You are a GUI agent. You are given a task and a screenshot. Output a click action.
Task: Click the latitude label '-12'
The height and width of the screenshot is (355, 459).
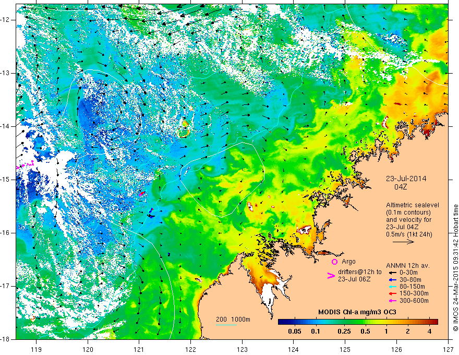pyautogui.click(x=5, y=20)
